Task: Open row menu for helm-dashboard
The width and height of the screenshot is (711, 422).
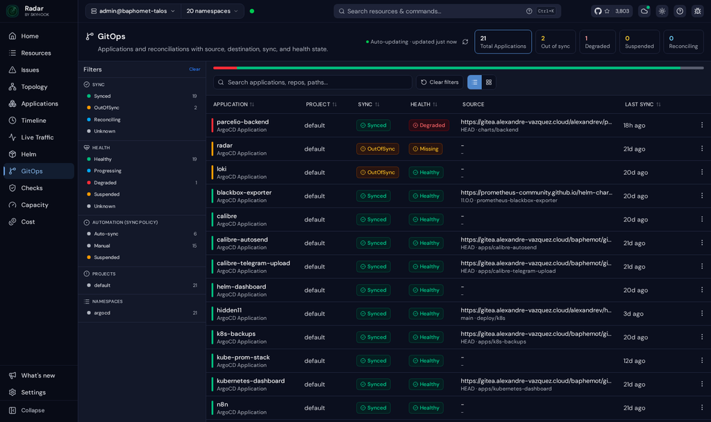Action: 702,290
